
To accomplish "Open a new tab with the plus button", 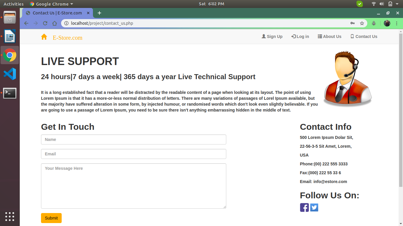I will [x=99, y=13].
